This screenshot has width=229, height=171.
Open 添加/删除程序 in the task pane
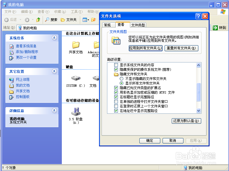point(27,52)
